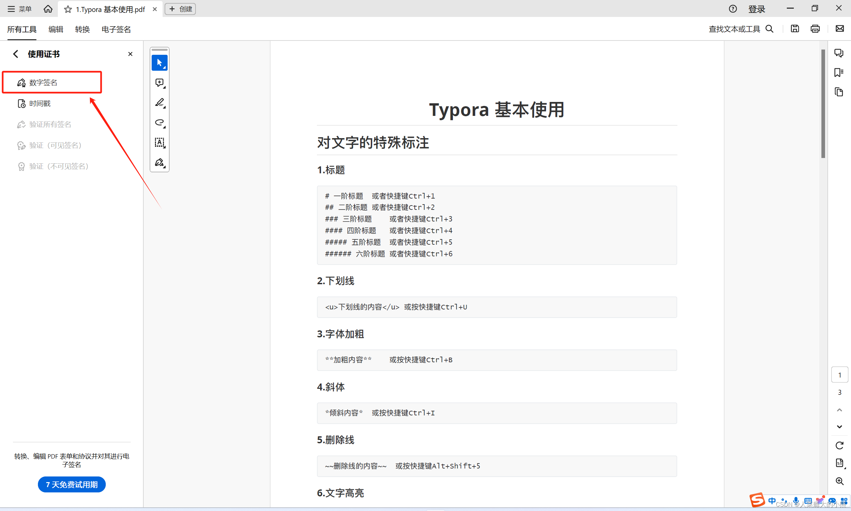The height and width of the screenshot is (511, 851).
Task: Go back from 使用证书 panel
Action: point(16,54)
